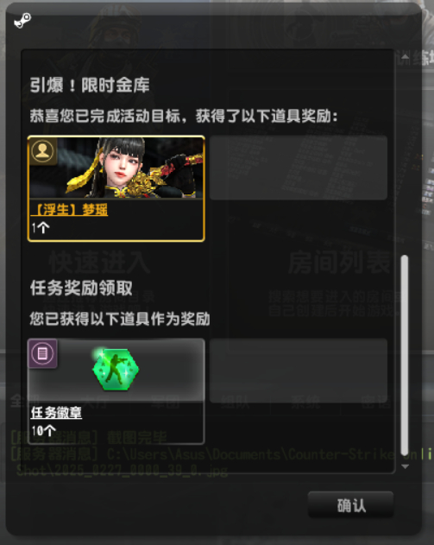Select the dimmed 全部 chat tab
This screenshot has width=434, height=545.
coord(24,401)
